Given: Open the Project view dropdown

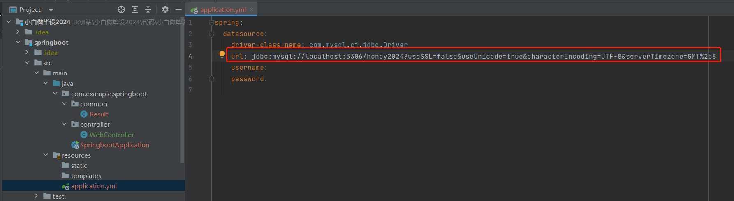Looking at the screenshot, I should click(51, 10).
